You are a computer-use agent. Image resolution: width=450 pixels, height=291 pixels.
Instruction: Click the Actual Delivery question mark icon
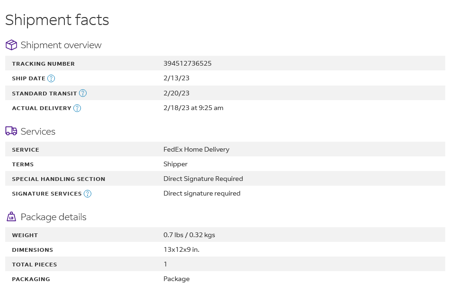pyautogui.click(x=77, y=108)
